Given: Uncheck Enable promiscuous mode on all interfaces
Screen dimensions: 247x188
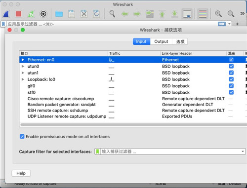Looking at the screenshot, I should (x=22, y=136).
